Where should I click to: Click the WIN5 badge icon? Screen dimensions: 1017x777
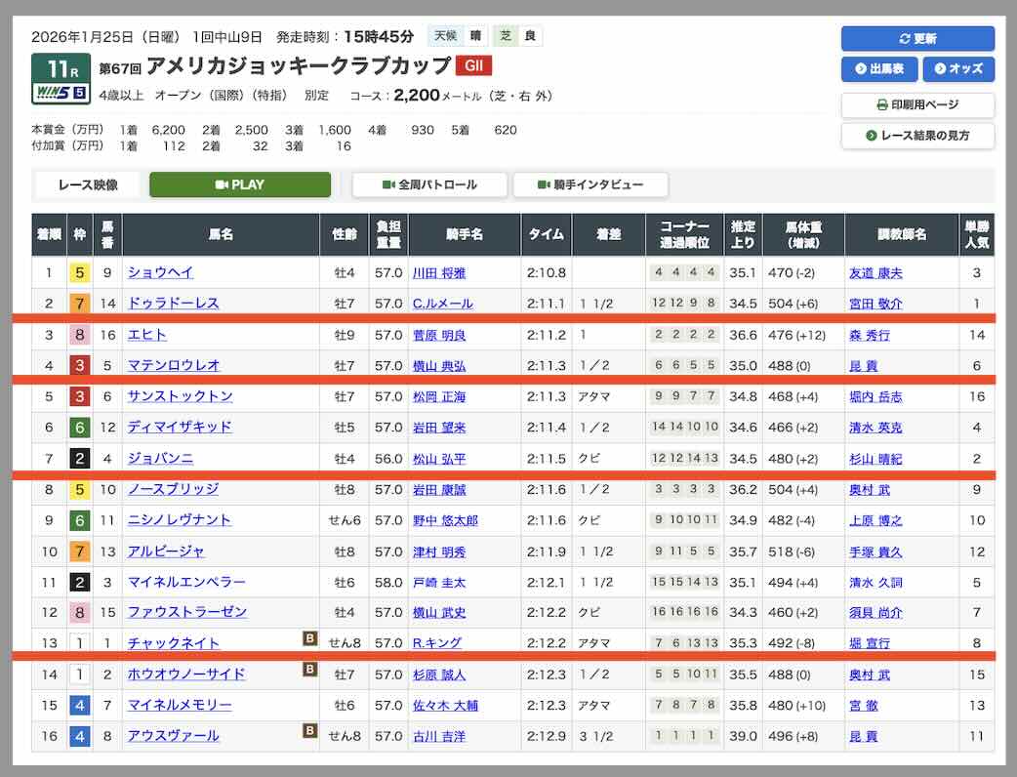[x=62, y=94]
